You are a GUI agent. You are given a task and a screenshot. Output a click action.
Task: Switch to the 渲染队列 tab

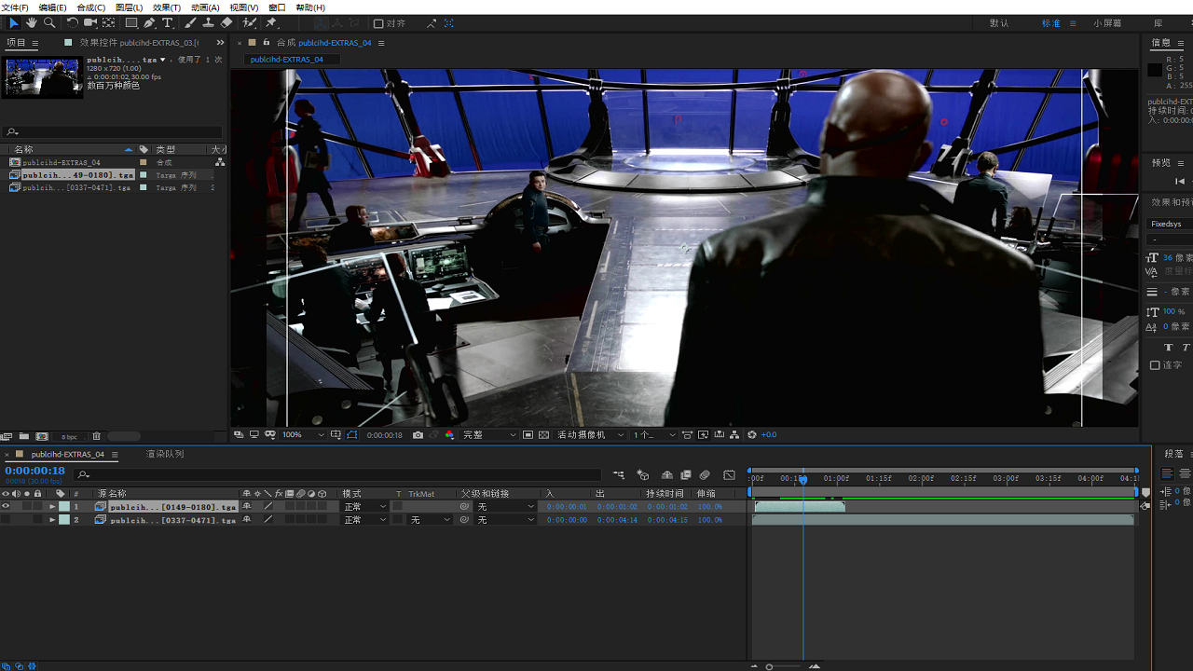[165, 454]
